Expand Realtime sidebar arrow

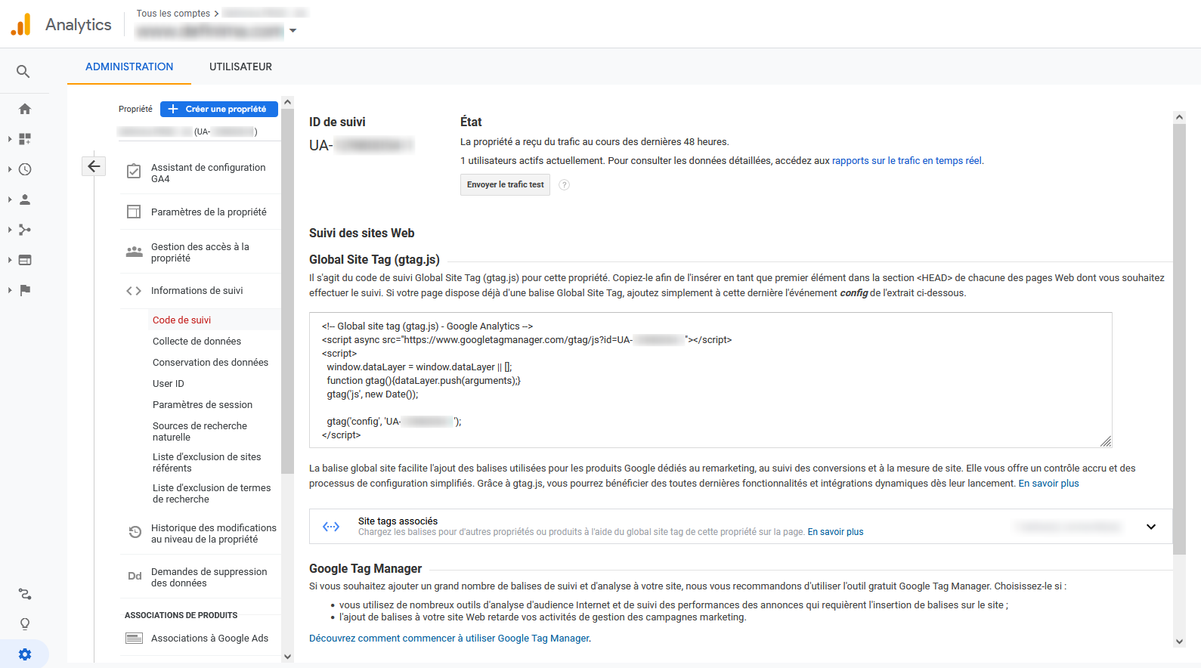click(10, 169)
